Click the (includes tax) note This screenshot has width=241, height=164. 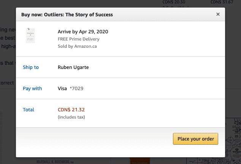[x=71, y=117]
